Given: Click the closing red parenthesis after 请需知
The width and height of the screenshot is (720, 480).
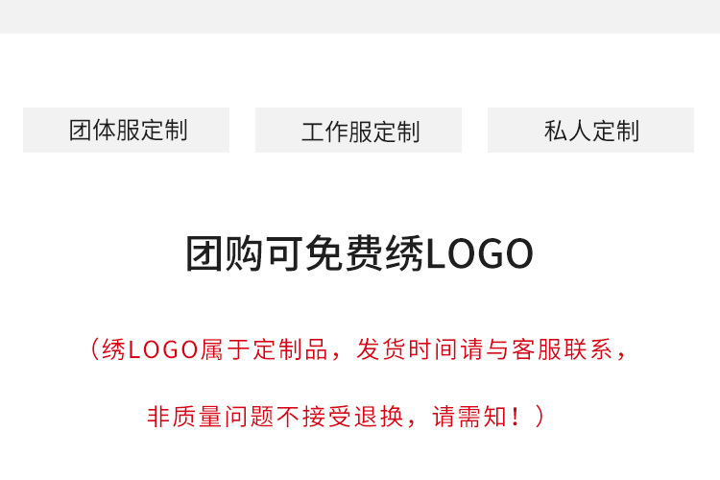Looking at the screenshot, I should (540, 417).
